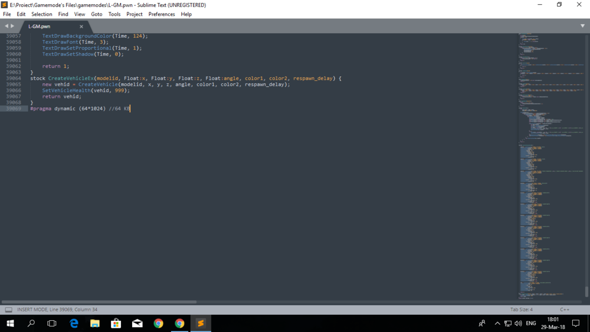This screenshot has height=332, width=590.
Task: Open the Preferences menu
Action: 162,14
